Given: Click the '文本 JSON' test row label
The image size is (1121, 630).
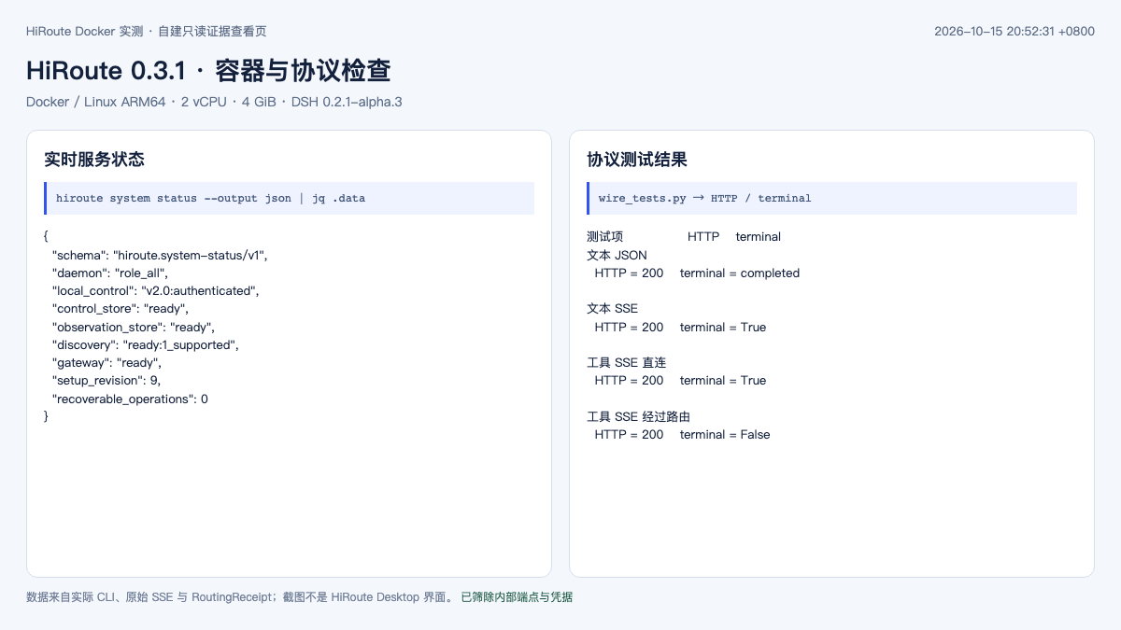Looking at the screenshot, I should [x=617, y=255].
